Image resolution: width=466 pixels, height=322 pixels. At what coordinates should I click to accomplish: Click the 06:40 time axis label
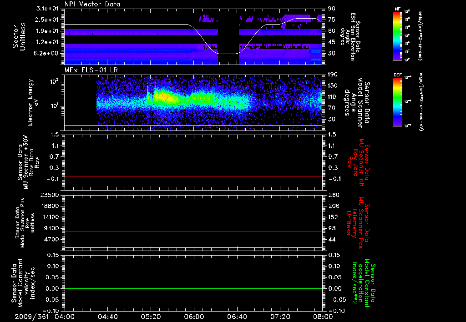pos(237,317)
